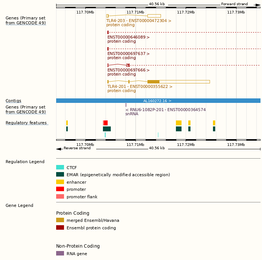The width and height of the screenshot is (262, 260).
Task: Click the yellow enhancer legend swatch
Action: pyautogui.click(x=60, y=182)
